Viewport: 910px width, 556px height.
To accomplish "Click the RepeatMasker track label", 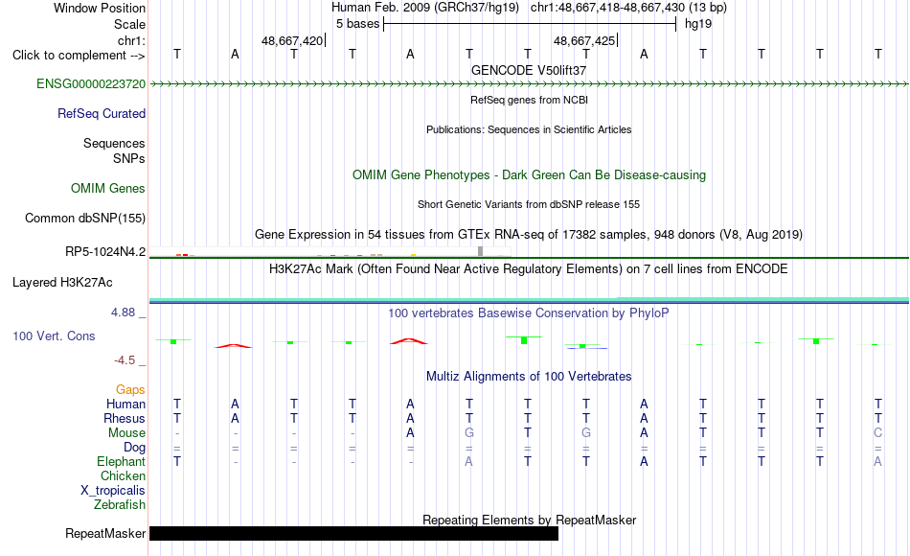I will click(105, 533).
